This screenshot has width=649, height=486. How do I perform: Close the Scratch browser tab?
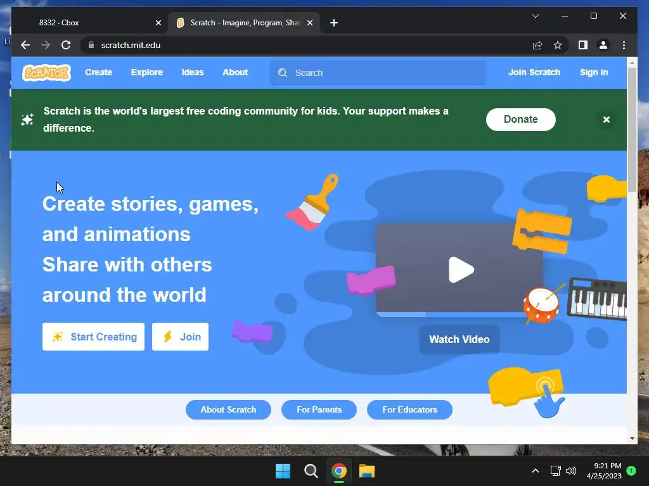[309, 23]
